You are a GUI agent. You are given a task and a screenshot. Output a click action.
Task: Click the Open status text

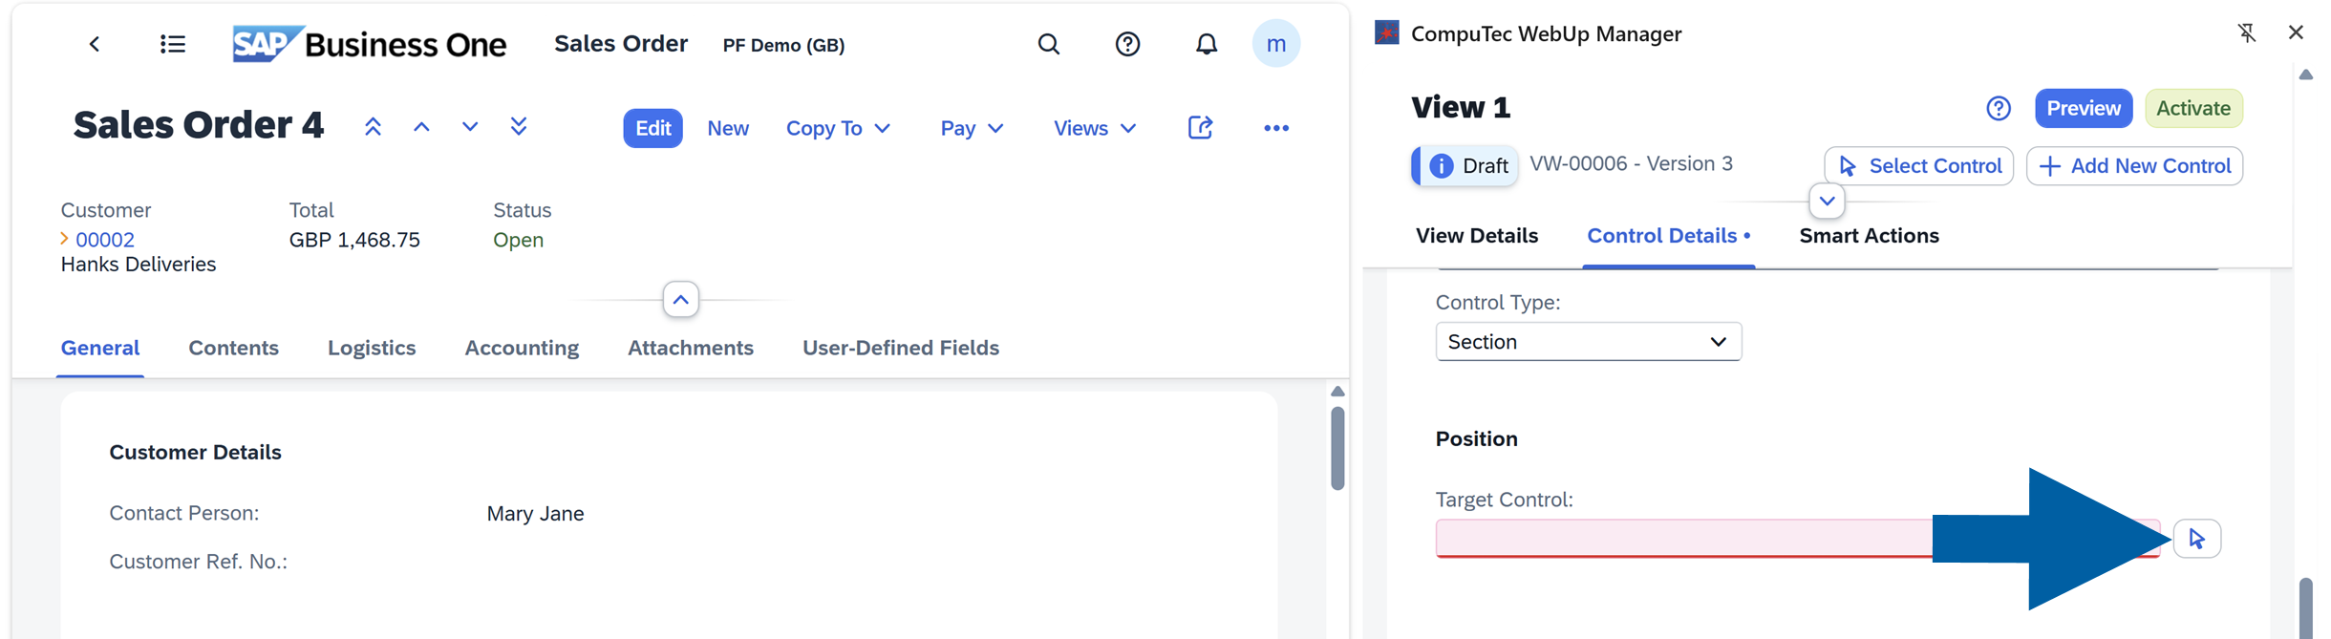pyautogui.click(x=518, y=240)
